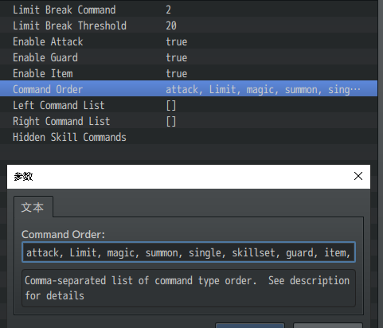Click the value 20 of Limit Break Threshold

tap(171, 25)
